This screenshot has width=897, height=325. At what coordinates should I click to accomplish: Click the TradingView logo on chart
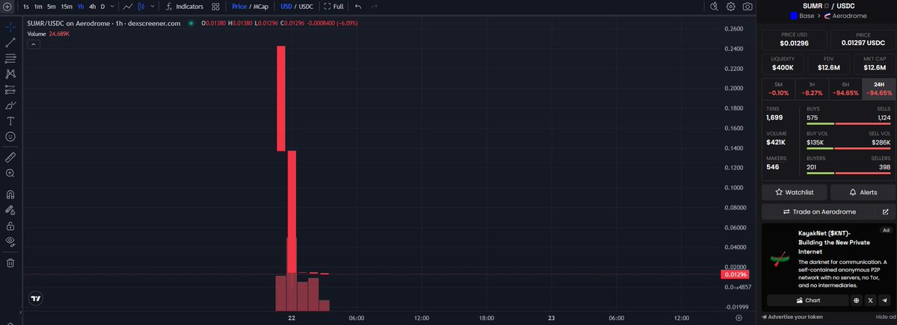pos(36,298)
